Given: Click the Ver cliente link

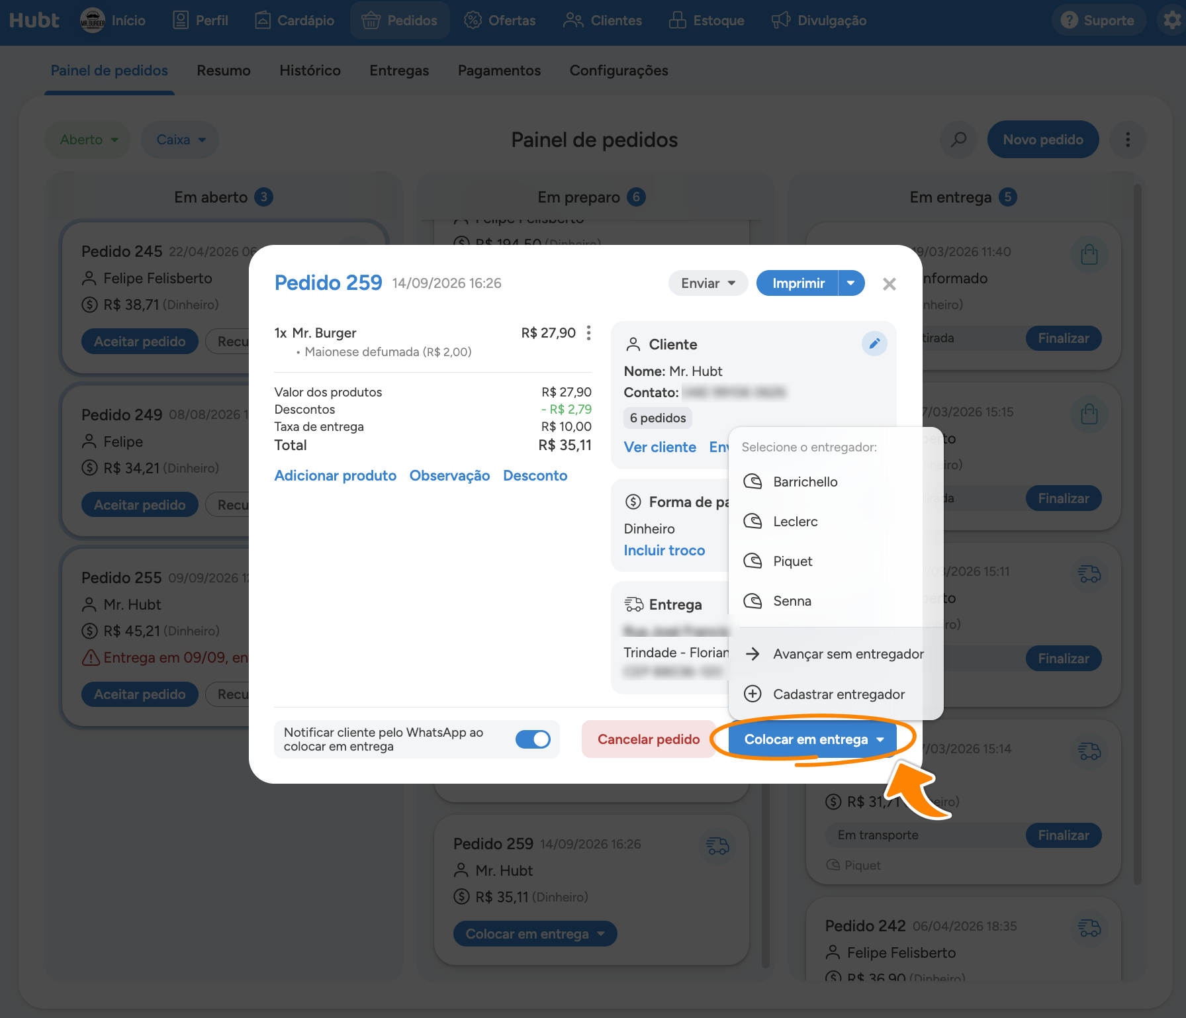Looking at the screenshot, I should [x=660, y=447].
